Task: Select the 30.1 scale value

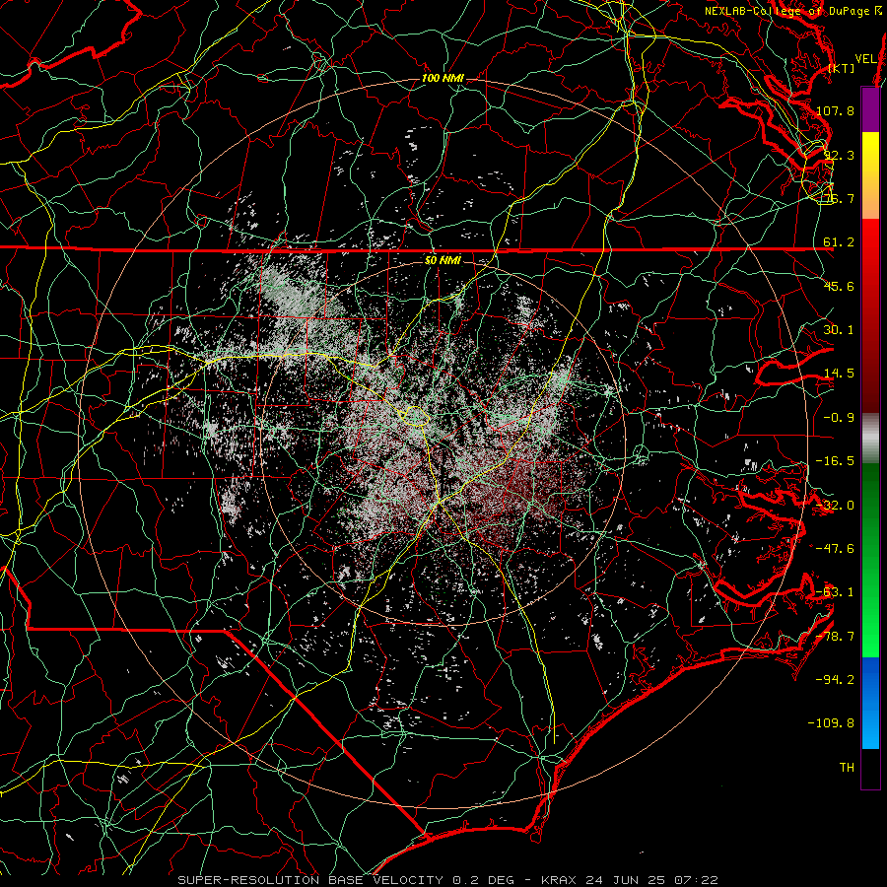Action: click(x=839, y=330)
